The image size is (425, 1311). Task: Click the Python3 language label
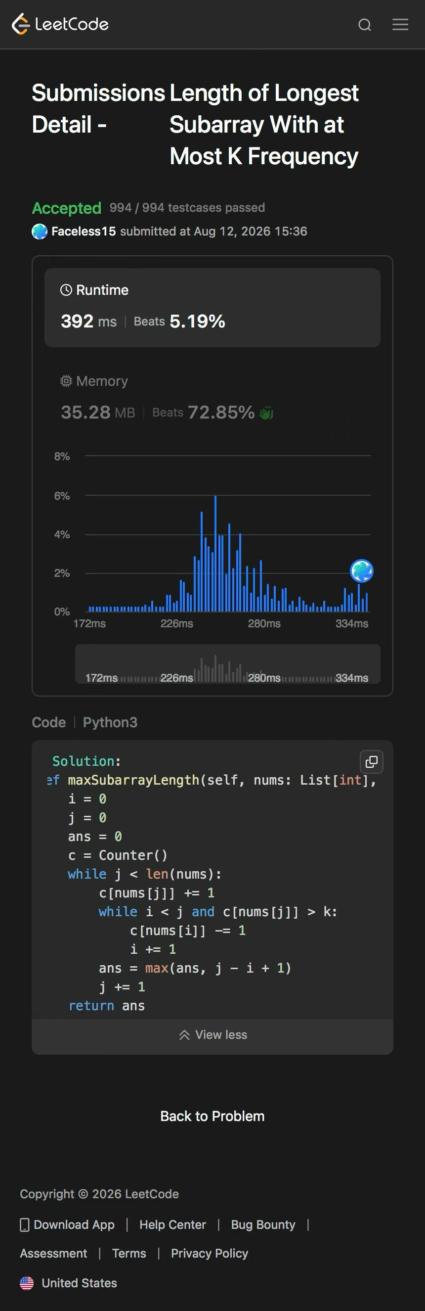click(110, 722)
